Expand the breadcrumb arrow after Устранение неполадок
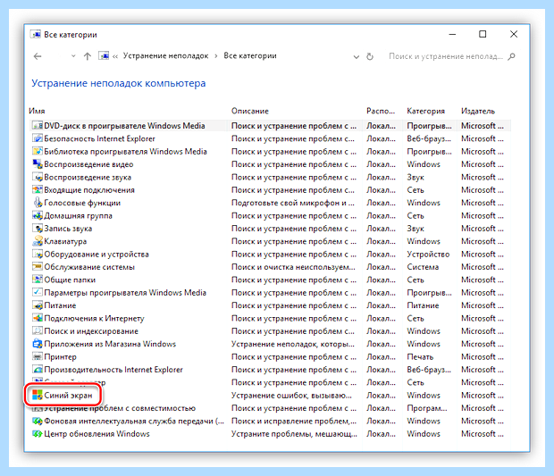554x476 pixels. pos(216,56)
